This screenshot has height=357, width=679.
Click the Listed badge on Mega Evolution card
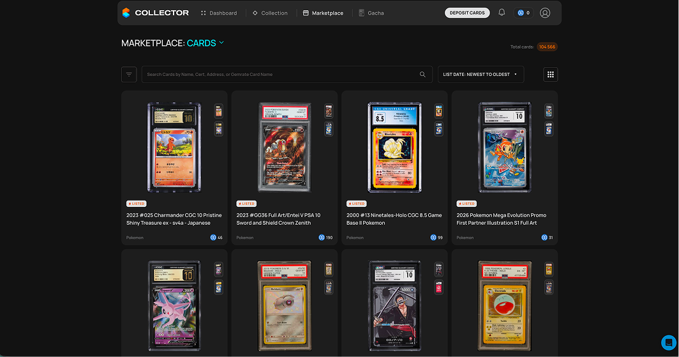466,204
